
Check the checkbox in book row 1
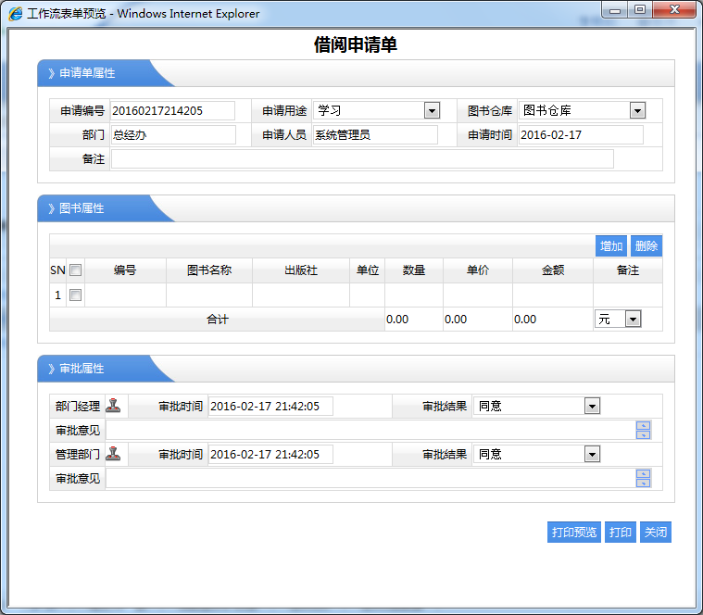pos(76,295)
